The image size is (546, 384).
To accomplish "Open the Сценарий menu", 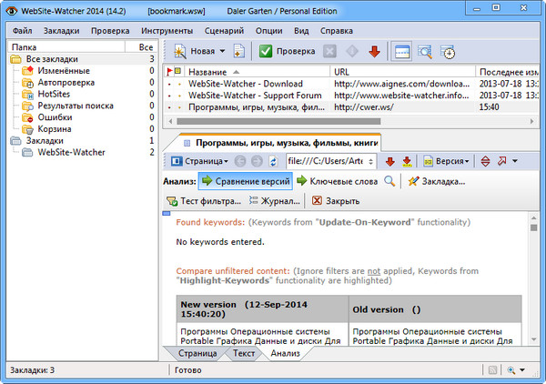I will click(211, 30).
